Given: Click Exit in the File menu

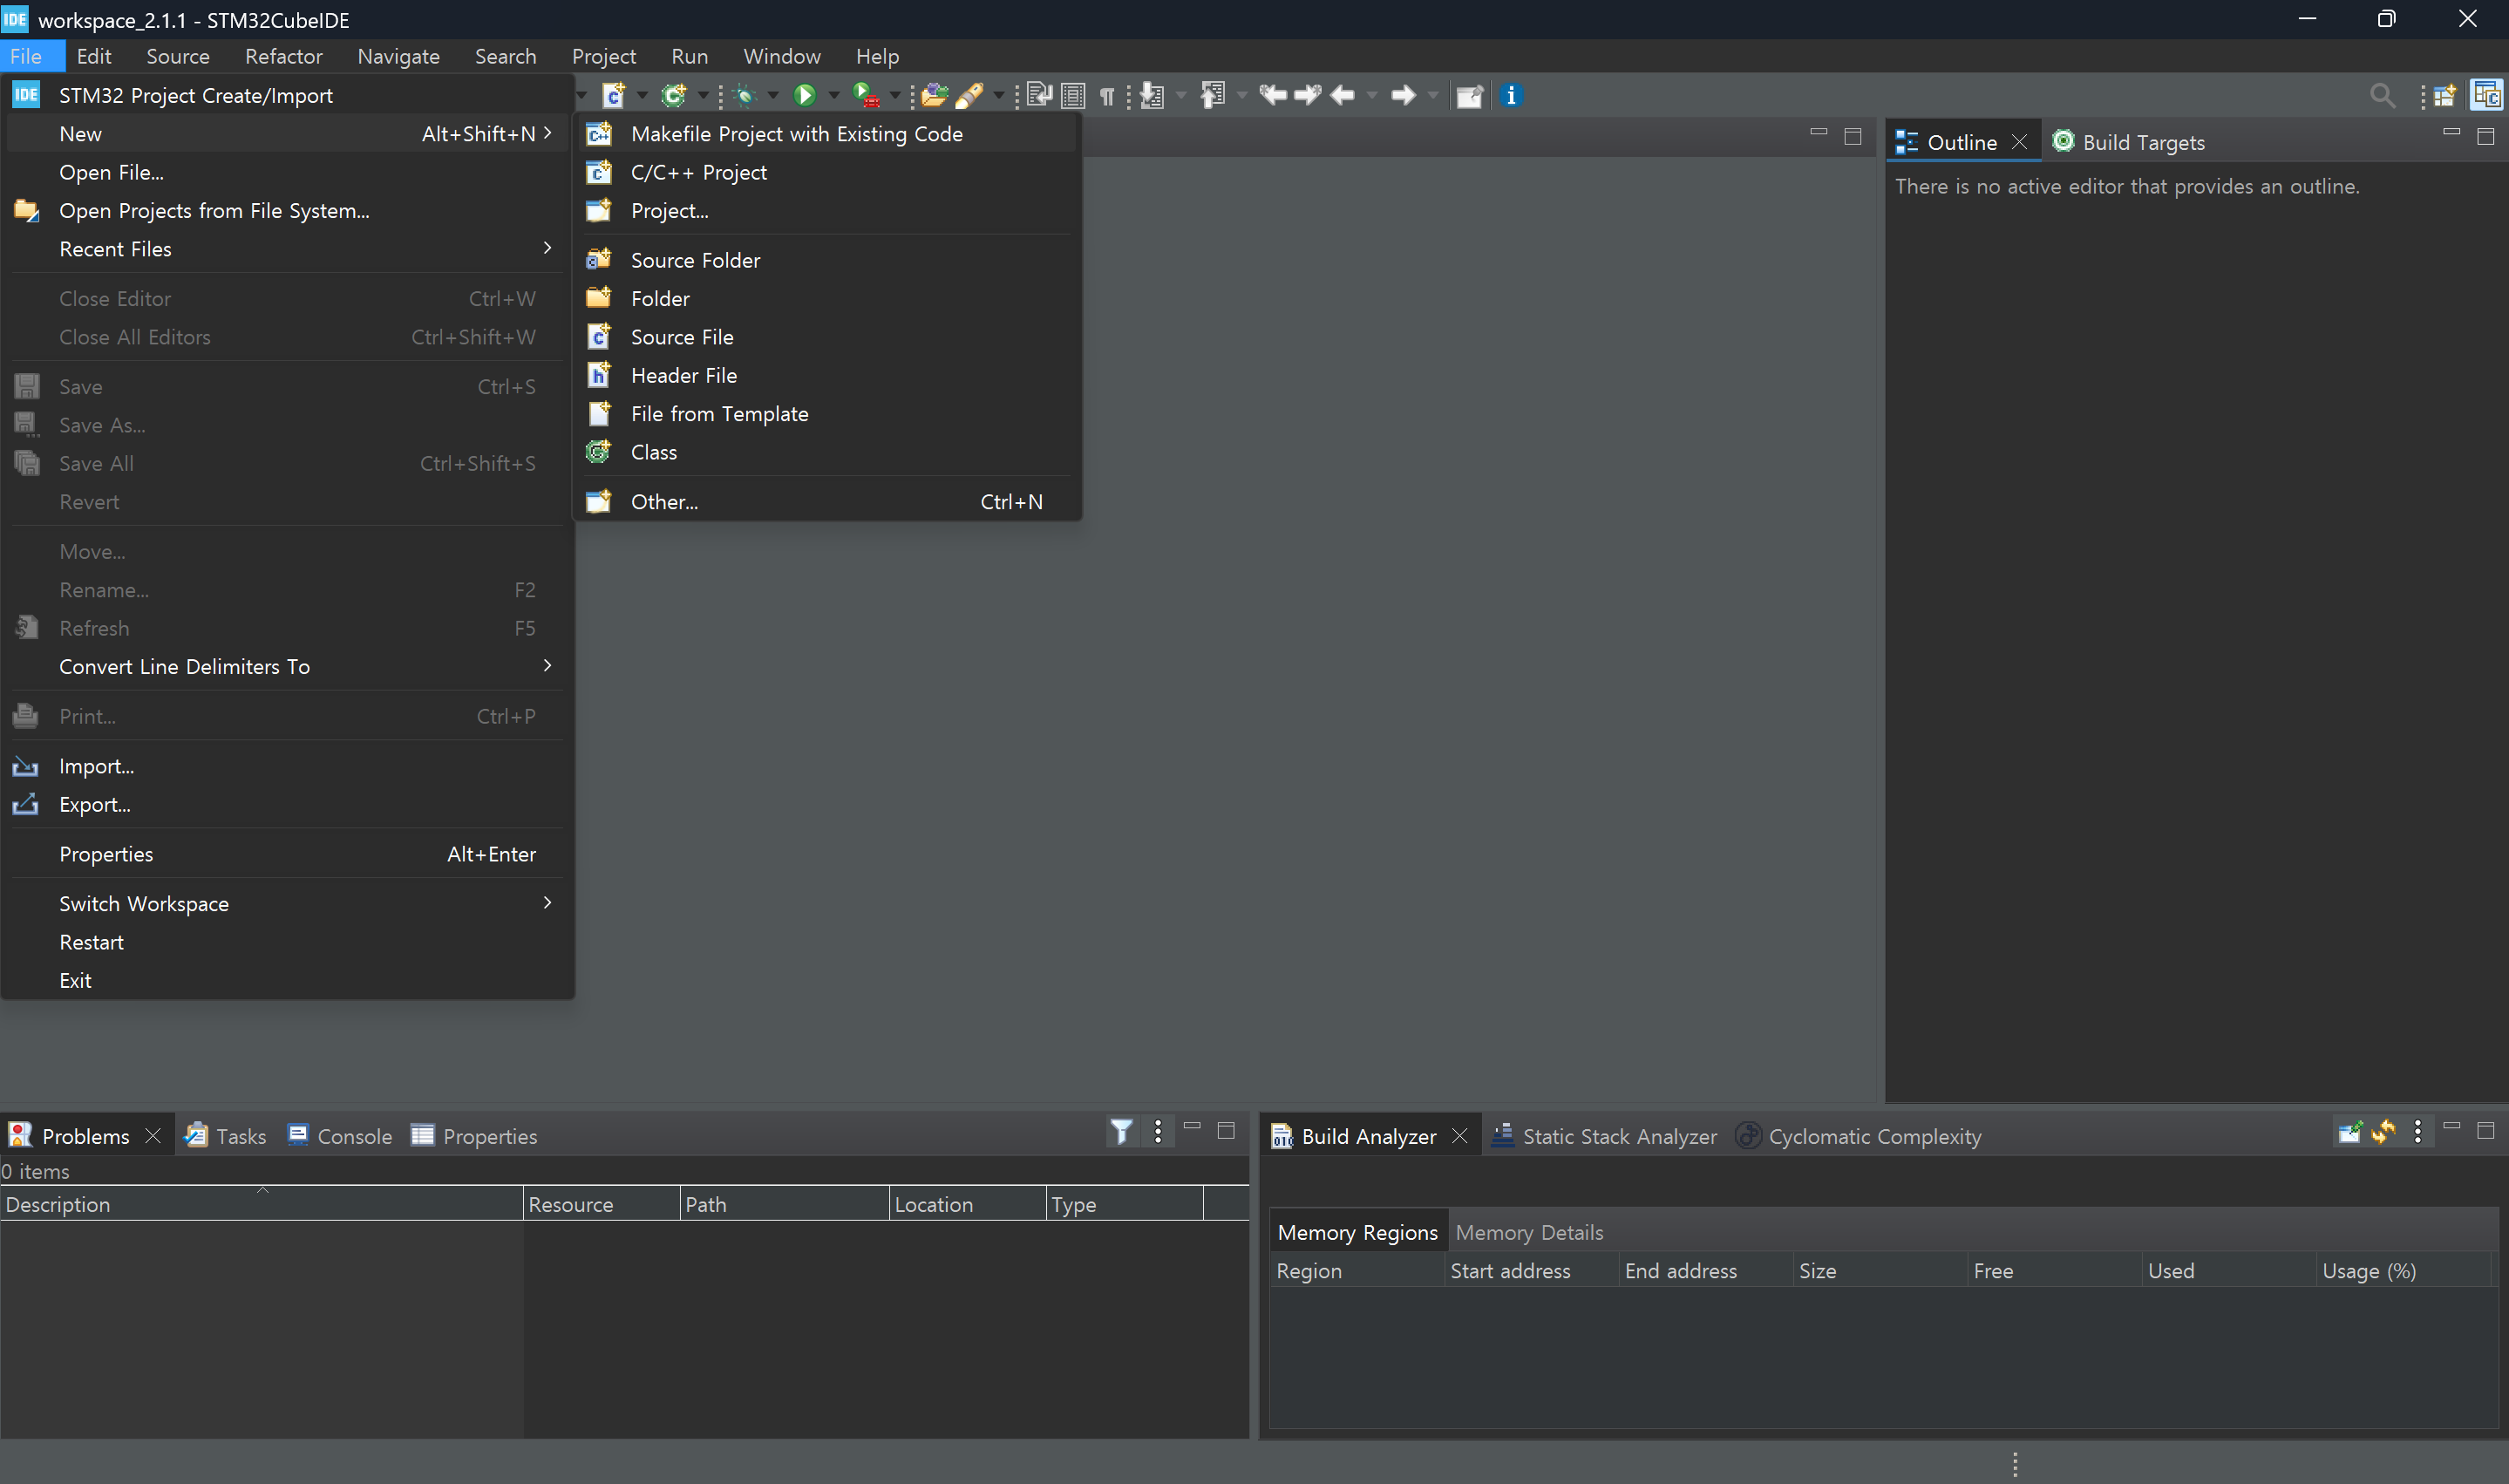Looking at the screenshot, I should 288,980.
